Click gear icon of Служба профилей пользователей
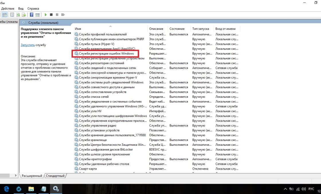 [76, 34]
